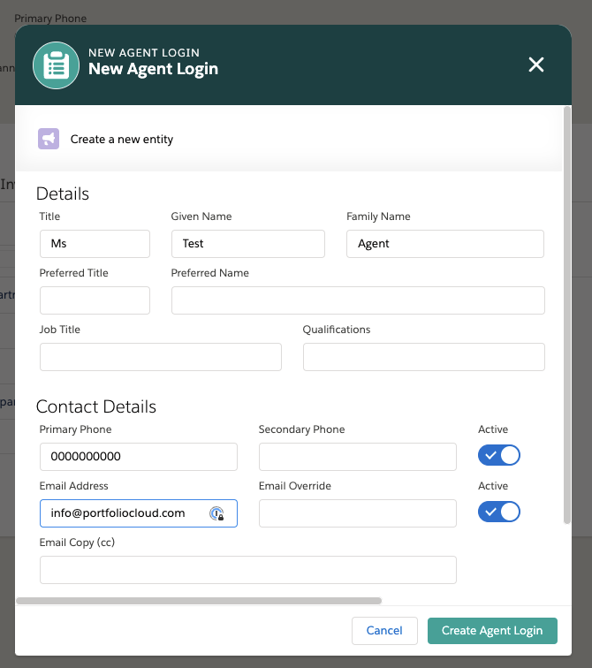Image resolution: width=592 pixels, height=668 pixels.
Task: Focus the Secondary Phone input
Action: 357,457
